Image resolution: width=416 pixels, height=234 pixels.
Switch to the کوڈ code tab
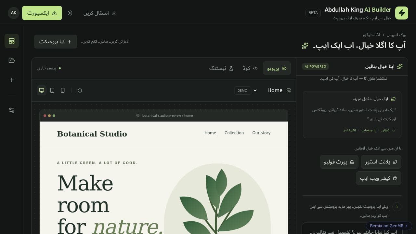pyautogui.click(x=250, y=68)
